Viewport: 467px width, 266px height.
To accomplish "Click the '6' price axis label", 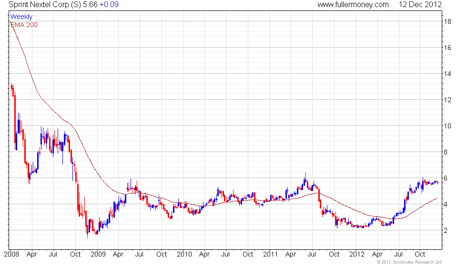I will [x=446, y=178].
